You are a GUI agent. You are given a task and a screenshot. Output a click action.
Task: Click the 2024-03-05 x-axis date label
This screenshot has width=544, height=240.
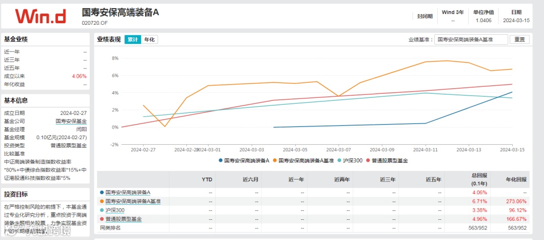(295, 150)
